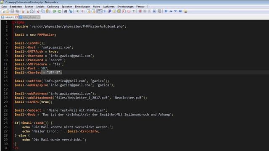269x151 pixels.
Task: Close the inactive second file tab
Action: pyautogui.click(x=38, y=17)
